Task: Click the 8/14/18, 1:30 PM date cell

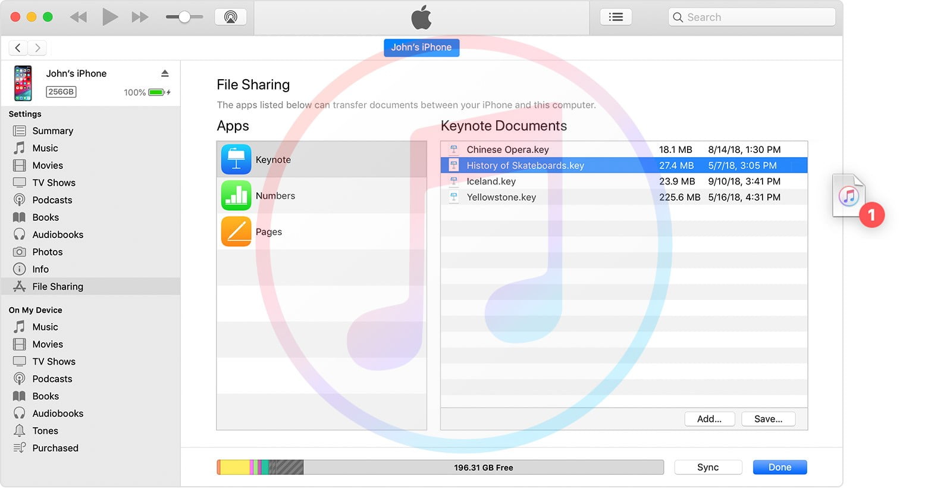Action: [744, 149]
